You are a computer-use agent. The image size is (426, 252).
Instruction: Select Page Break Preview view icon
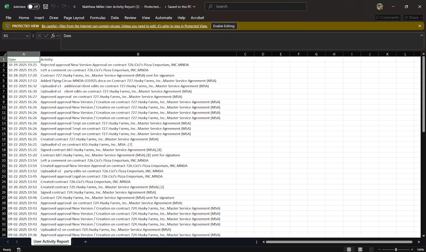371,249
